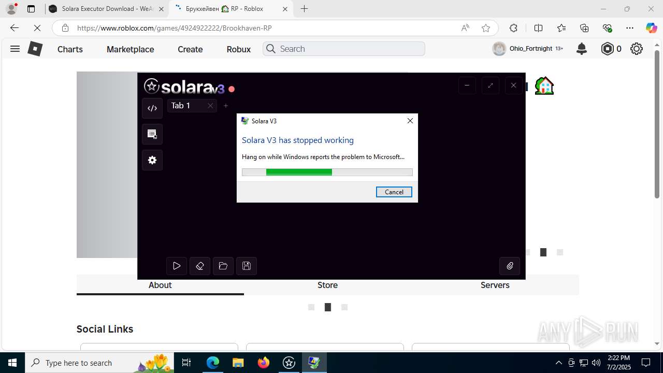Viewport: 663px width, 373px height.
Task: Open Roblox notifications bell
Action: point(582,49)
